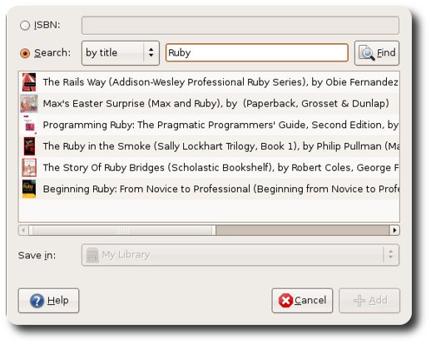Open the 'My Library' save-in dropdown

pos(240,254)
